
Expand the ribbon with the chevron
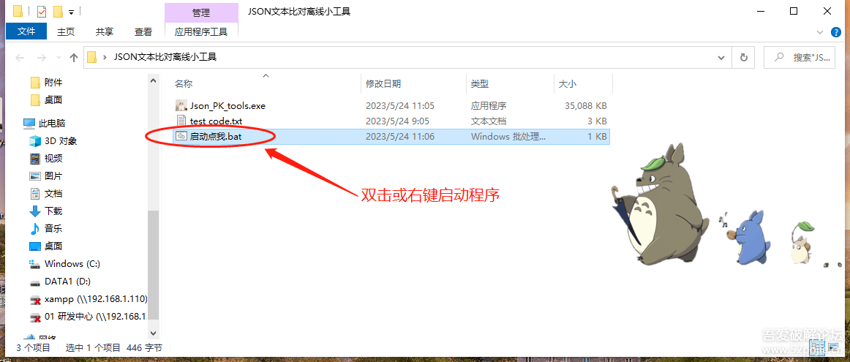820,32
